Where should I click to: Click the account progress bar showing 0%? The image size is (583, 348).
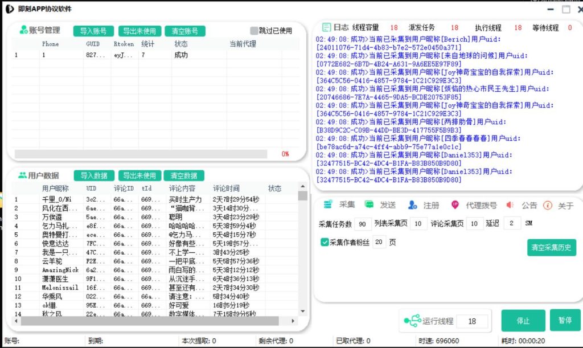[141, 154]
